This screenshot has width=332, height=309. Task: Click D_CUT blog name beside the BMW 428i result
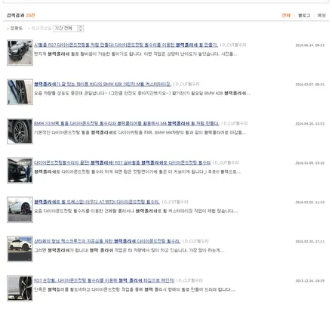(x=187, y=84)
